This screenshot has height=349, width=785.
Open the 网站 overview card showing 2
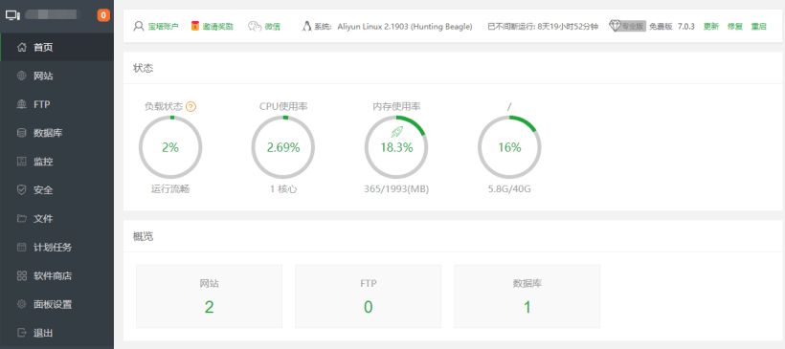click(x=210, y=296)
